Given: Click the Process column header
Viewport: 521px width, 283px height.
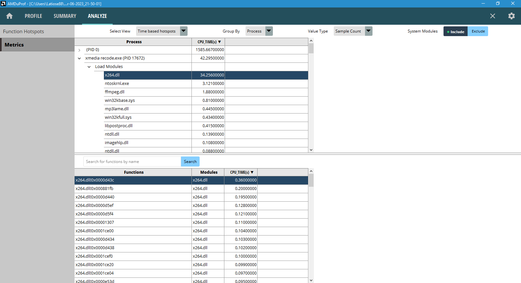Looking at the screenshot, I should click(133, 42).
